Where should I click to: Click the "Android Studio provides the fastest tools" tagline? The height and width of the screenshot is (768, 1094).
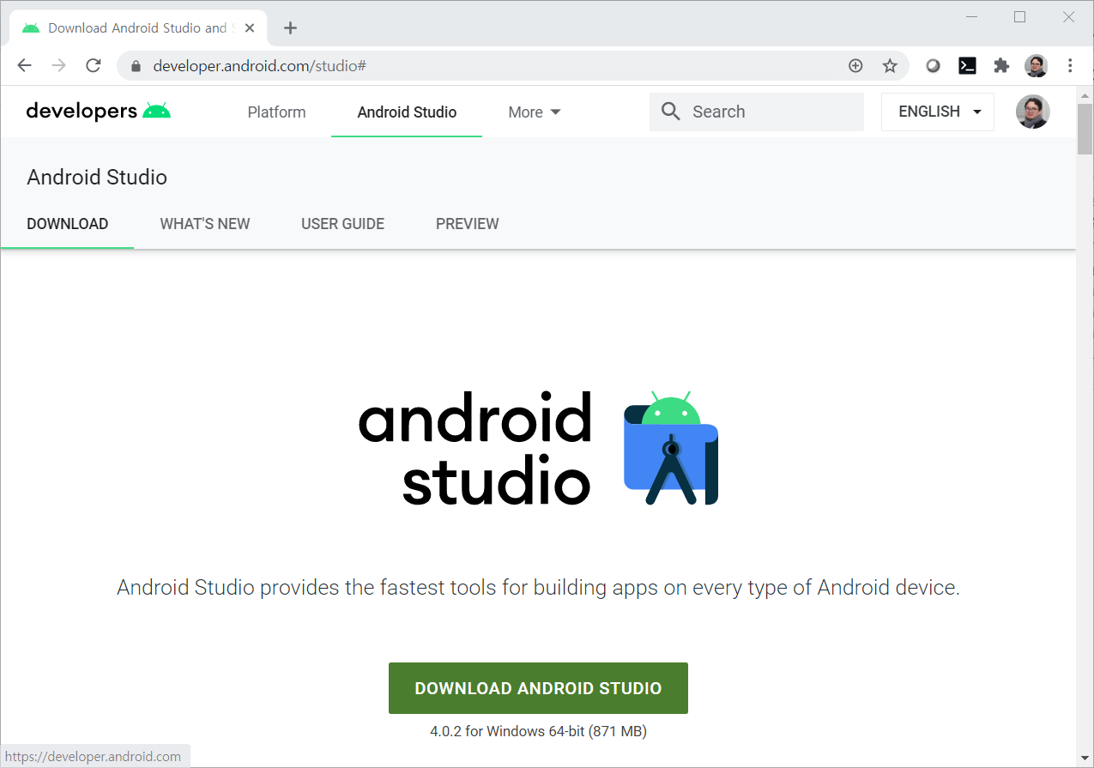[x=538, y=588]
